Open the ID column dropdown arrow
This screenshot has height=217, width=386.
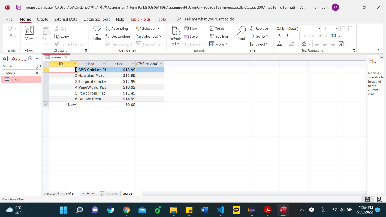click(x=75, y=64)
